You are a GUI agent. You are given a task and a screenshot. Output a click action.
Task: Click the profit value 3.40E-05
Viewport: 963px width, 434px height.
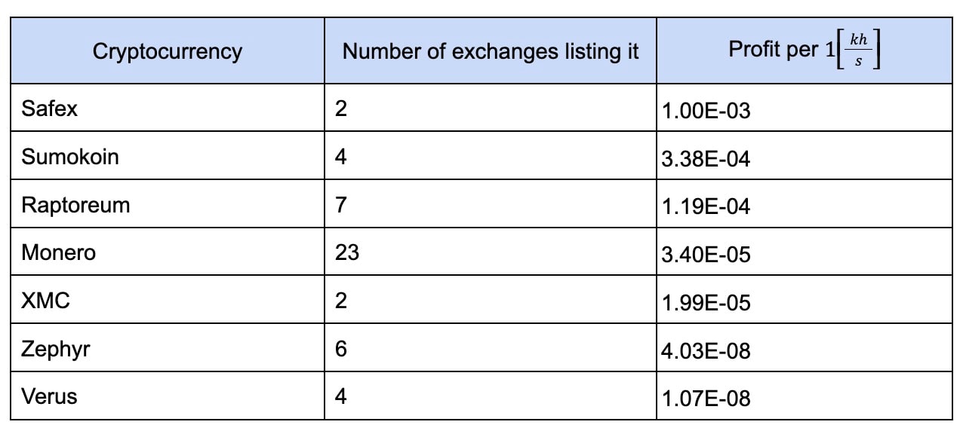click(x=706, y=255)
